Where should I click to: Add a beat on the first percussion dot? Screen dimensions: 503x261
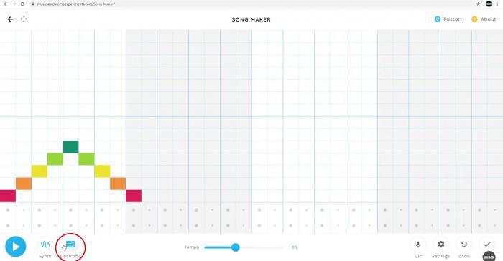tap(8, 210)
